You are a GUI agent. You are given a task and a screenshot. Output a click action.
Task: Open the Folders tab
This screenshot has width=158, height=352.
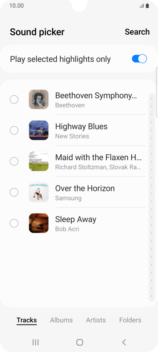click(130, 320)
